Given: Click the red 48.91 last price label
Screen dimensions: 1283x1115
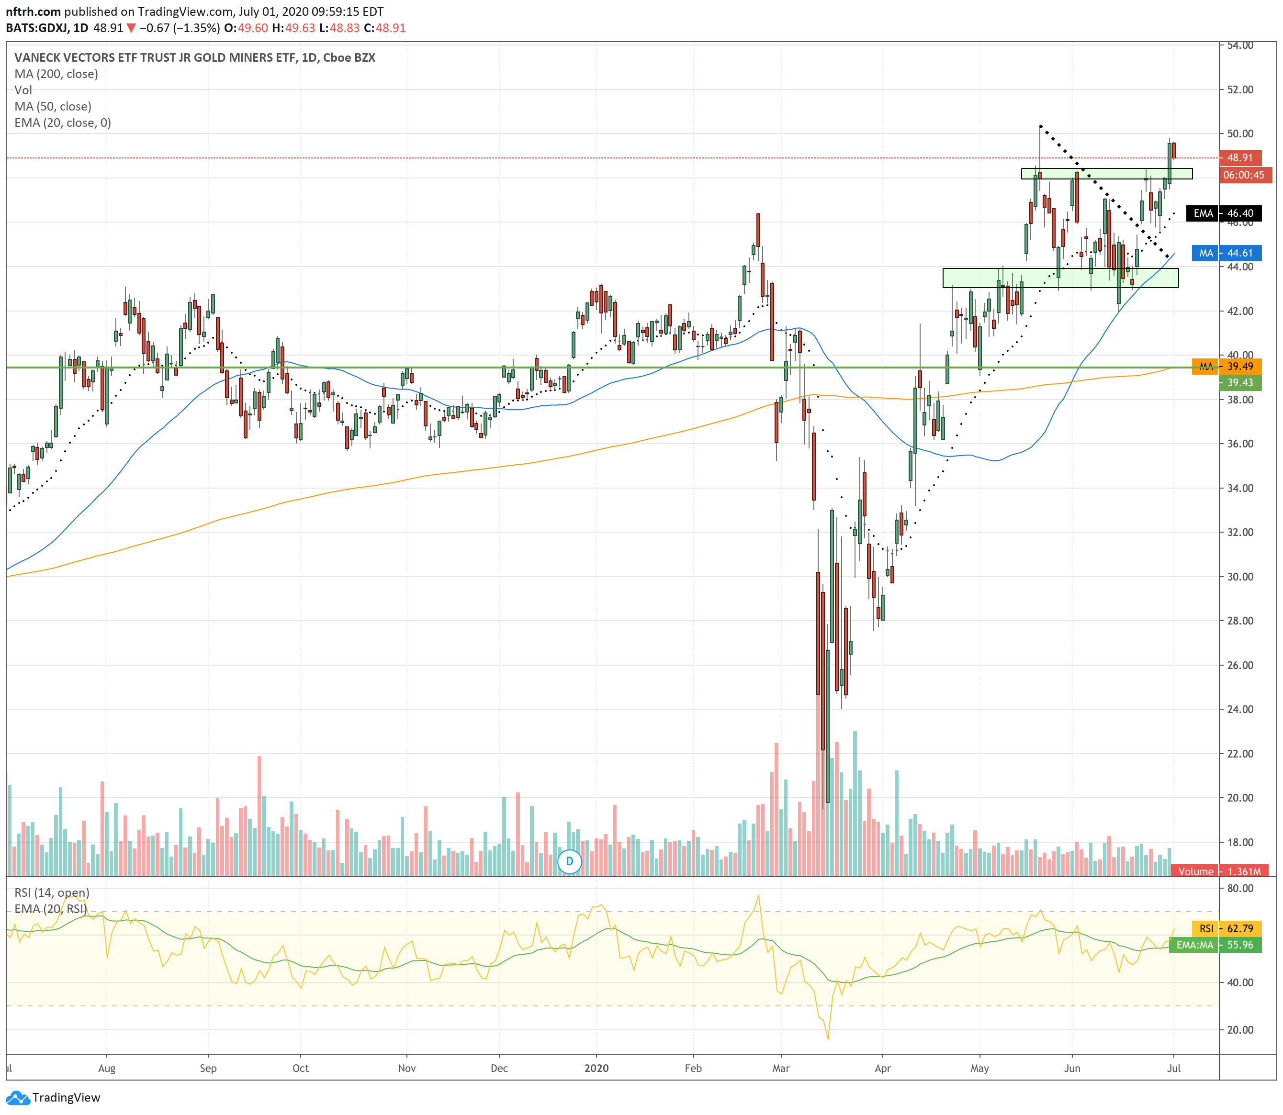Looking at the screenshot, I should point(1240,158).
